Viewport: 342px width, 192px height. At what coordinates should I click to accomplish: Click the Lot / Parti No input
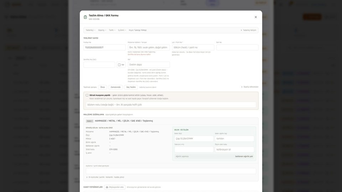pos(193,47)
